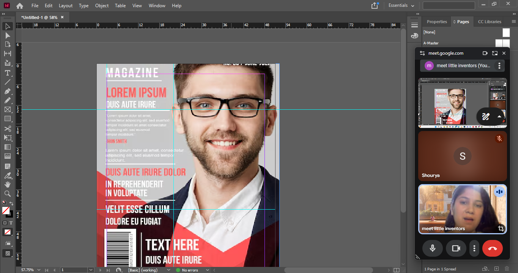Mute microphone in Google Meet
This screenshot has height=273, width=518.
[432, 248]
